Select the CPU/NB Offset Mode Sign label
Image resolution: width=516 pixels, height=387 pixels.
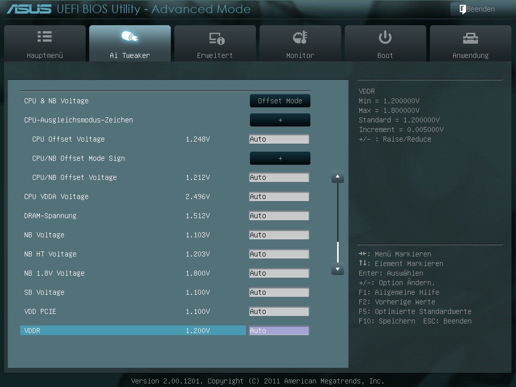click(79, 158)
